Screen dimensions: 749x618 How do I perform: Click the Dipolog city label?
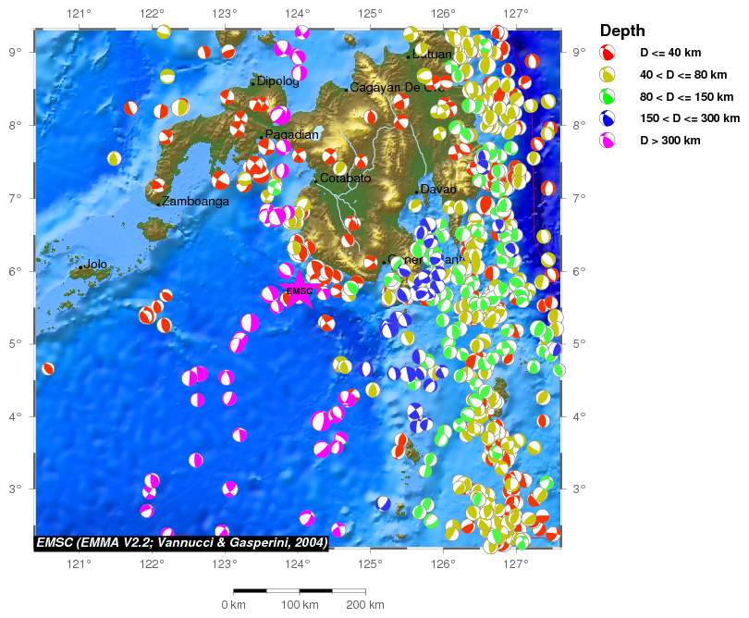point(278,81)
